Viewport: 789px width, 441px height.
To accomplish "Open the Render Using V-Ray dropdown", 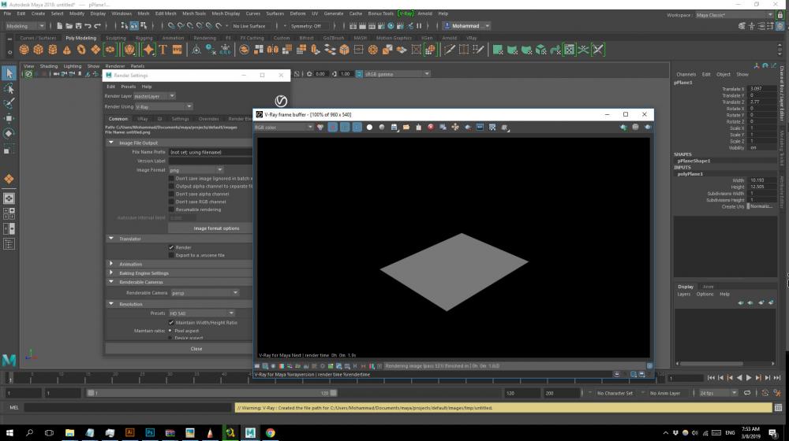I will pos(163,106).
